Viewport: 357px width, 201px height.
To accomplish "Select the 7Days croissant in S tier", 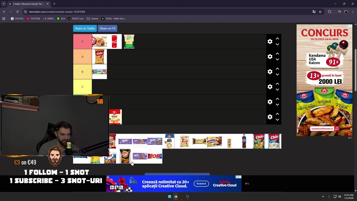I will click(x=99, y=42).
